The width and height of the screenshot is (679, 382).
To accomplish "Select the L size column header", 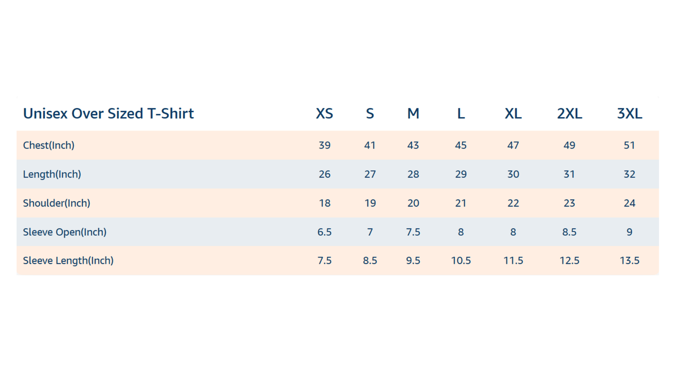I will [x=461, y=113].
